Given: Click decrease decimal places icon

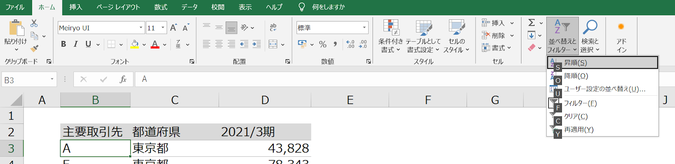Looking at the screenshot, I should point(363,44).
